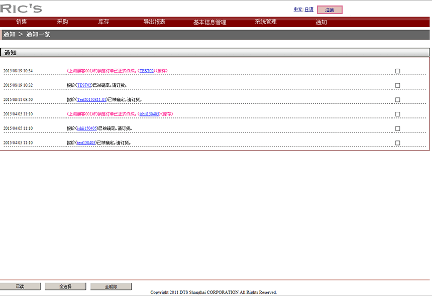Screen dimensions: 432x296
Task: Open TEST02 link in the 10:34 sales order notice
Action: tap(147, 71)
